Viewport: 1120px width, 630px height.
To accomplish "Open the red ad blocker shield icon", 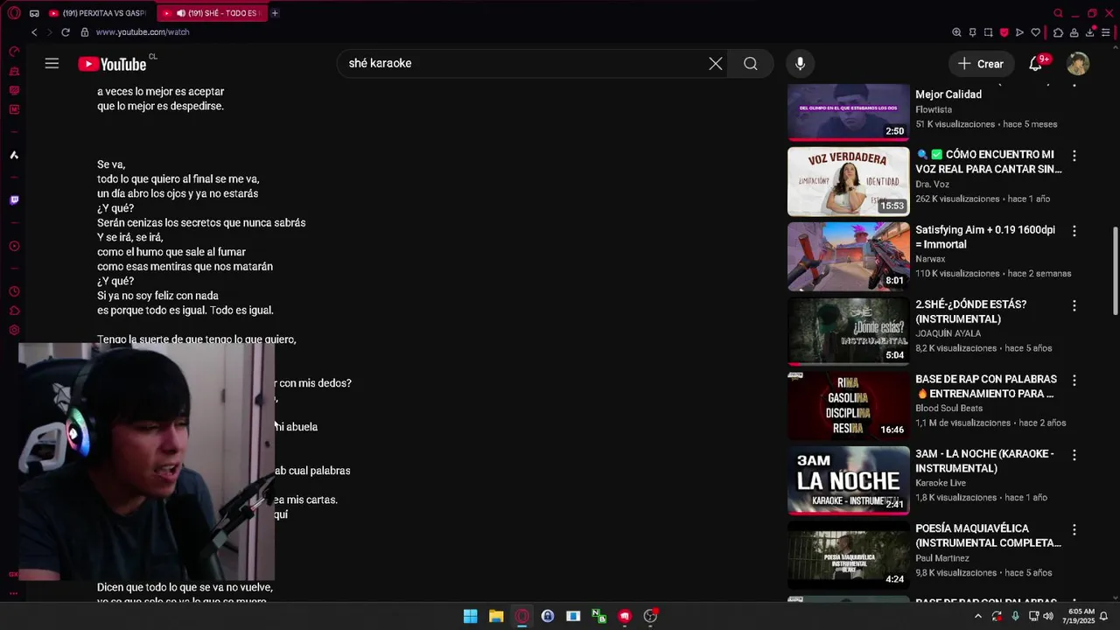I will (x=1004, y=32).
